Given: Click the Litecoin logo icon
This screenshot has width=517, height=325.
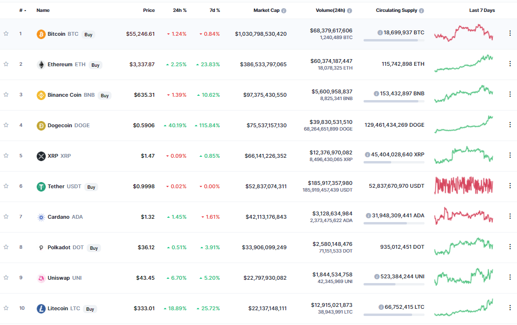Looking at the screenshot, I should tap(41, 308).
